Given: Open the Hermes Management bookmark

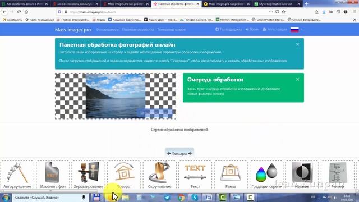Looking at the screenshot, I should pyautogui.click(x=232, y=20).
